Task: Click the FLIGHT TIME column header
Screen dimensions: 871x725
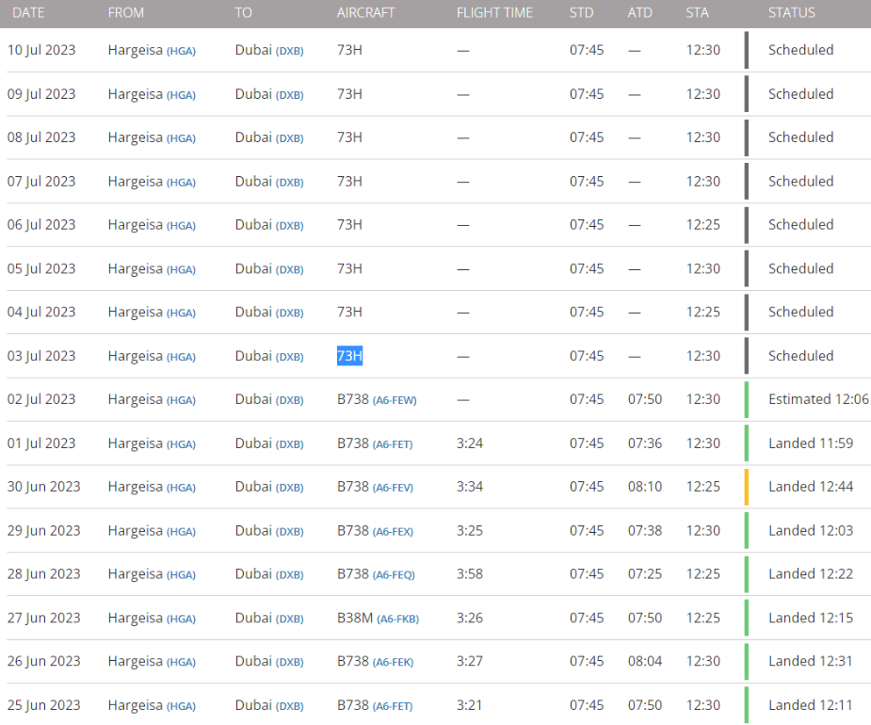Action: click(x=494, y=13)
